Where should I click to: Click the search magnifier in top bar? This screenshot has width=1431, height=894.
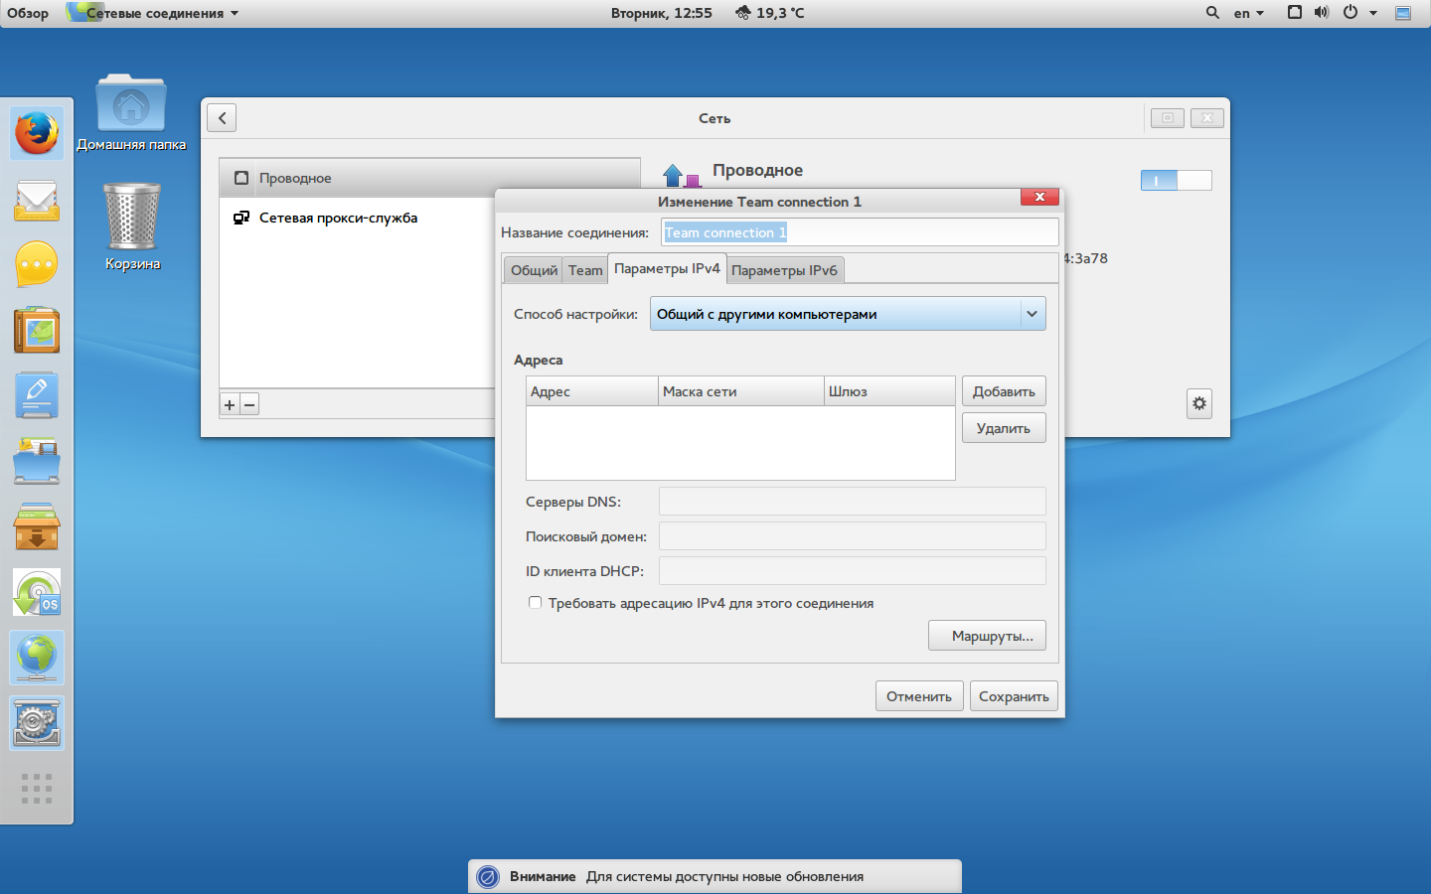click(x=1212, y=13)
